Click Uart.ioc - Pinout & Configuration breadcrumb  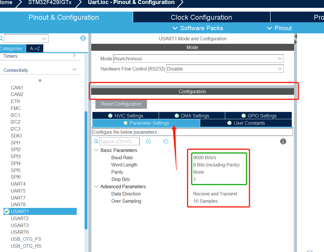coord(131,3)
